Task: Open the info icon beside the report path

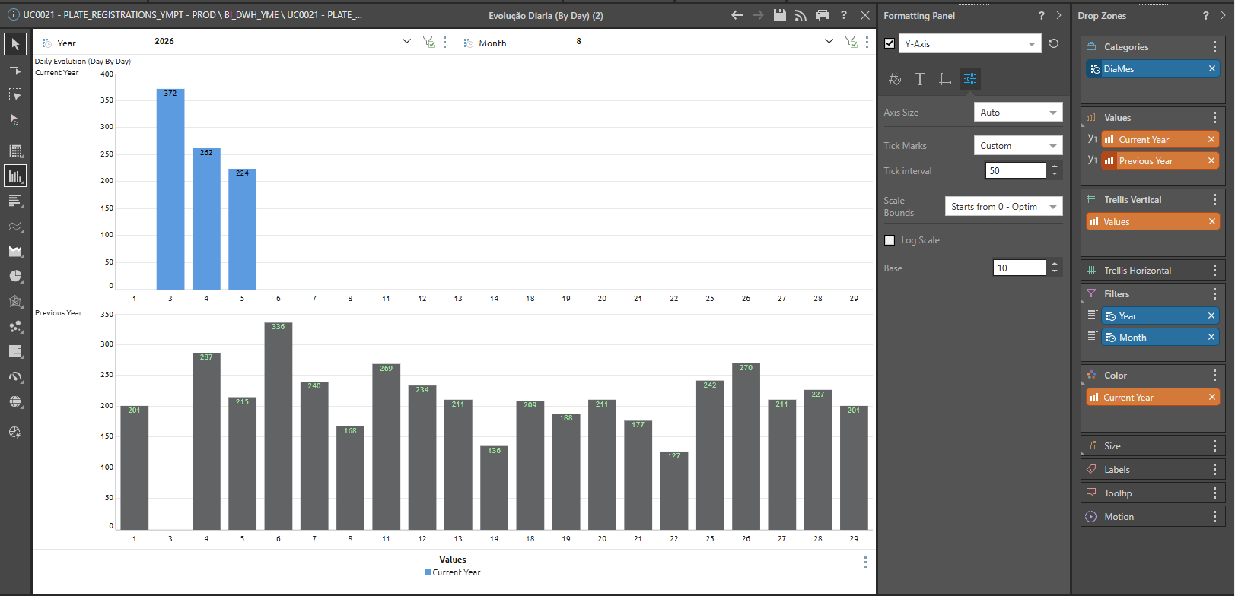Action: [13, 15]
